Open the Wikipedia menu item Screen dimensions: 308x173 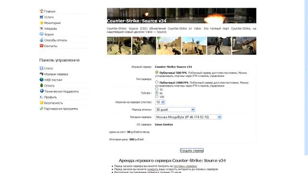click(50, 29)
